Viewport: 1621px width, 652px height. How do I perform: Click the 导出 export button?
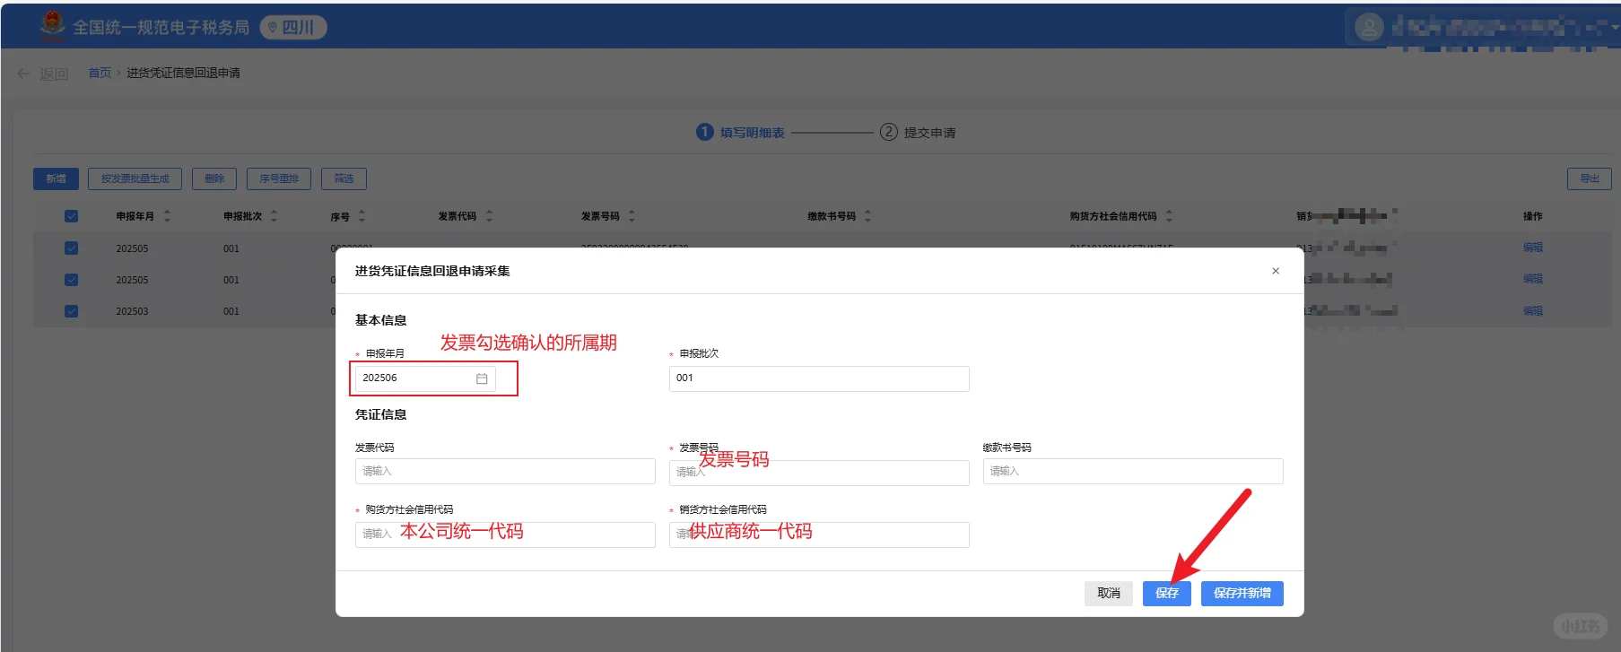pyautogui.click(x=1590, y=178)
